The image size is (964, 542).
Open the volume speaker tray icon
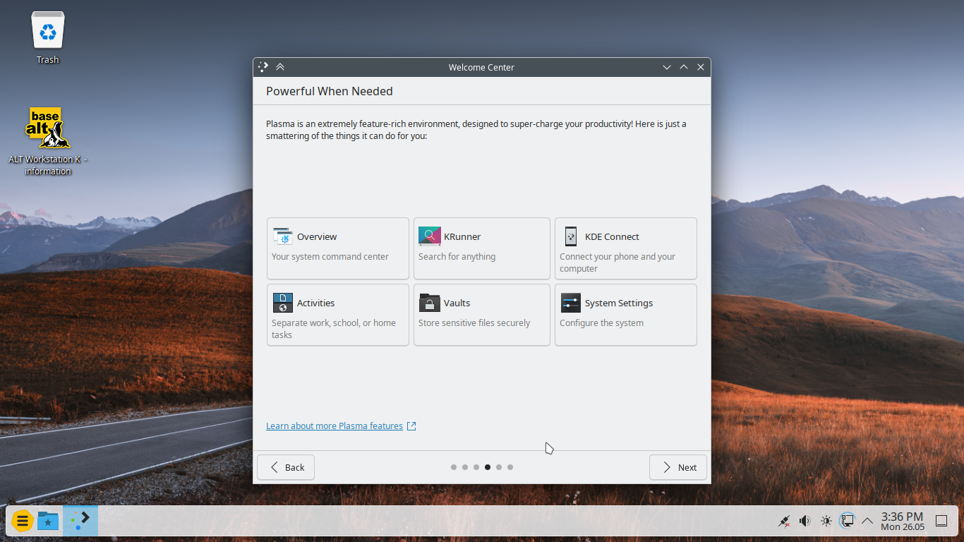(x=805, y=522)
